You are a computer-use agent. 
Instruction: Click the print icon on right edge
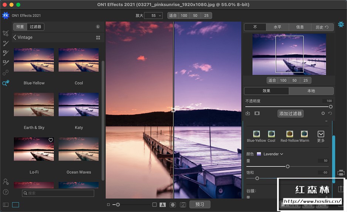(341, 173)
